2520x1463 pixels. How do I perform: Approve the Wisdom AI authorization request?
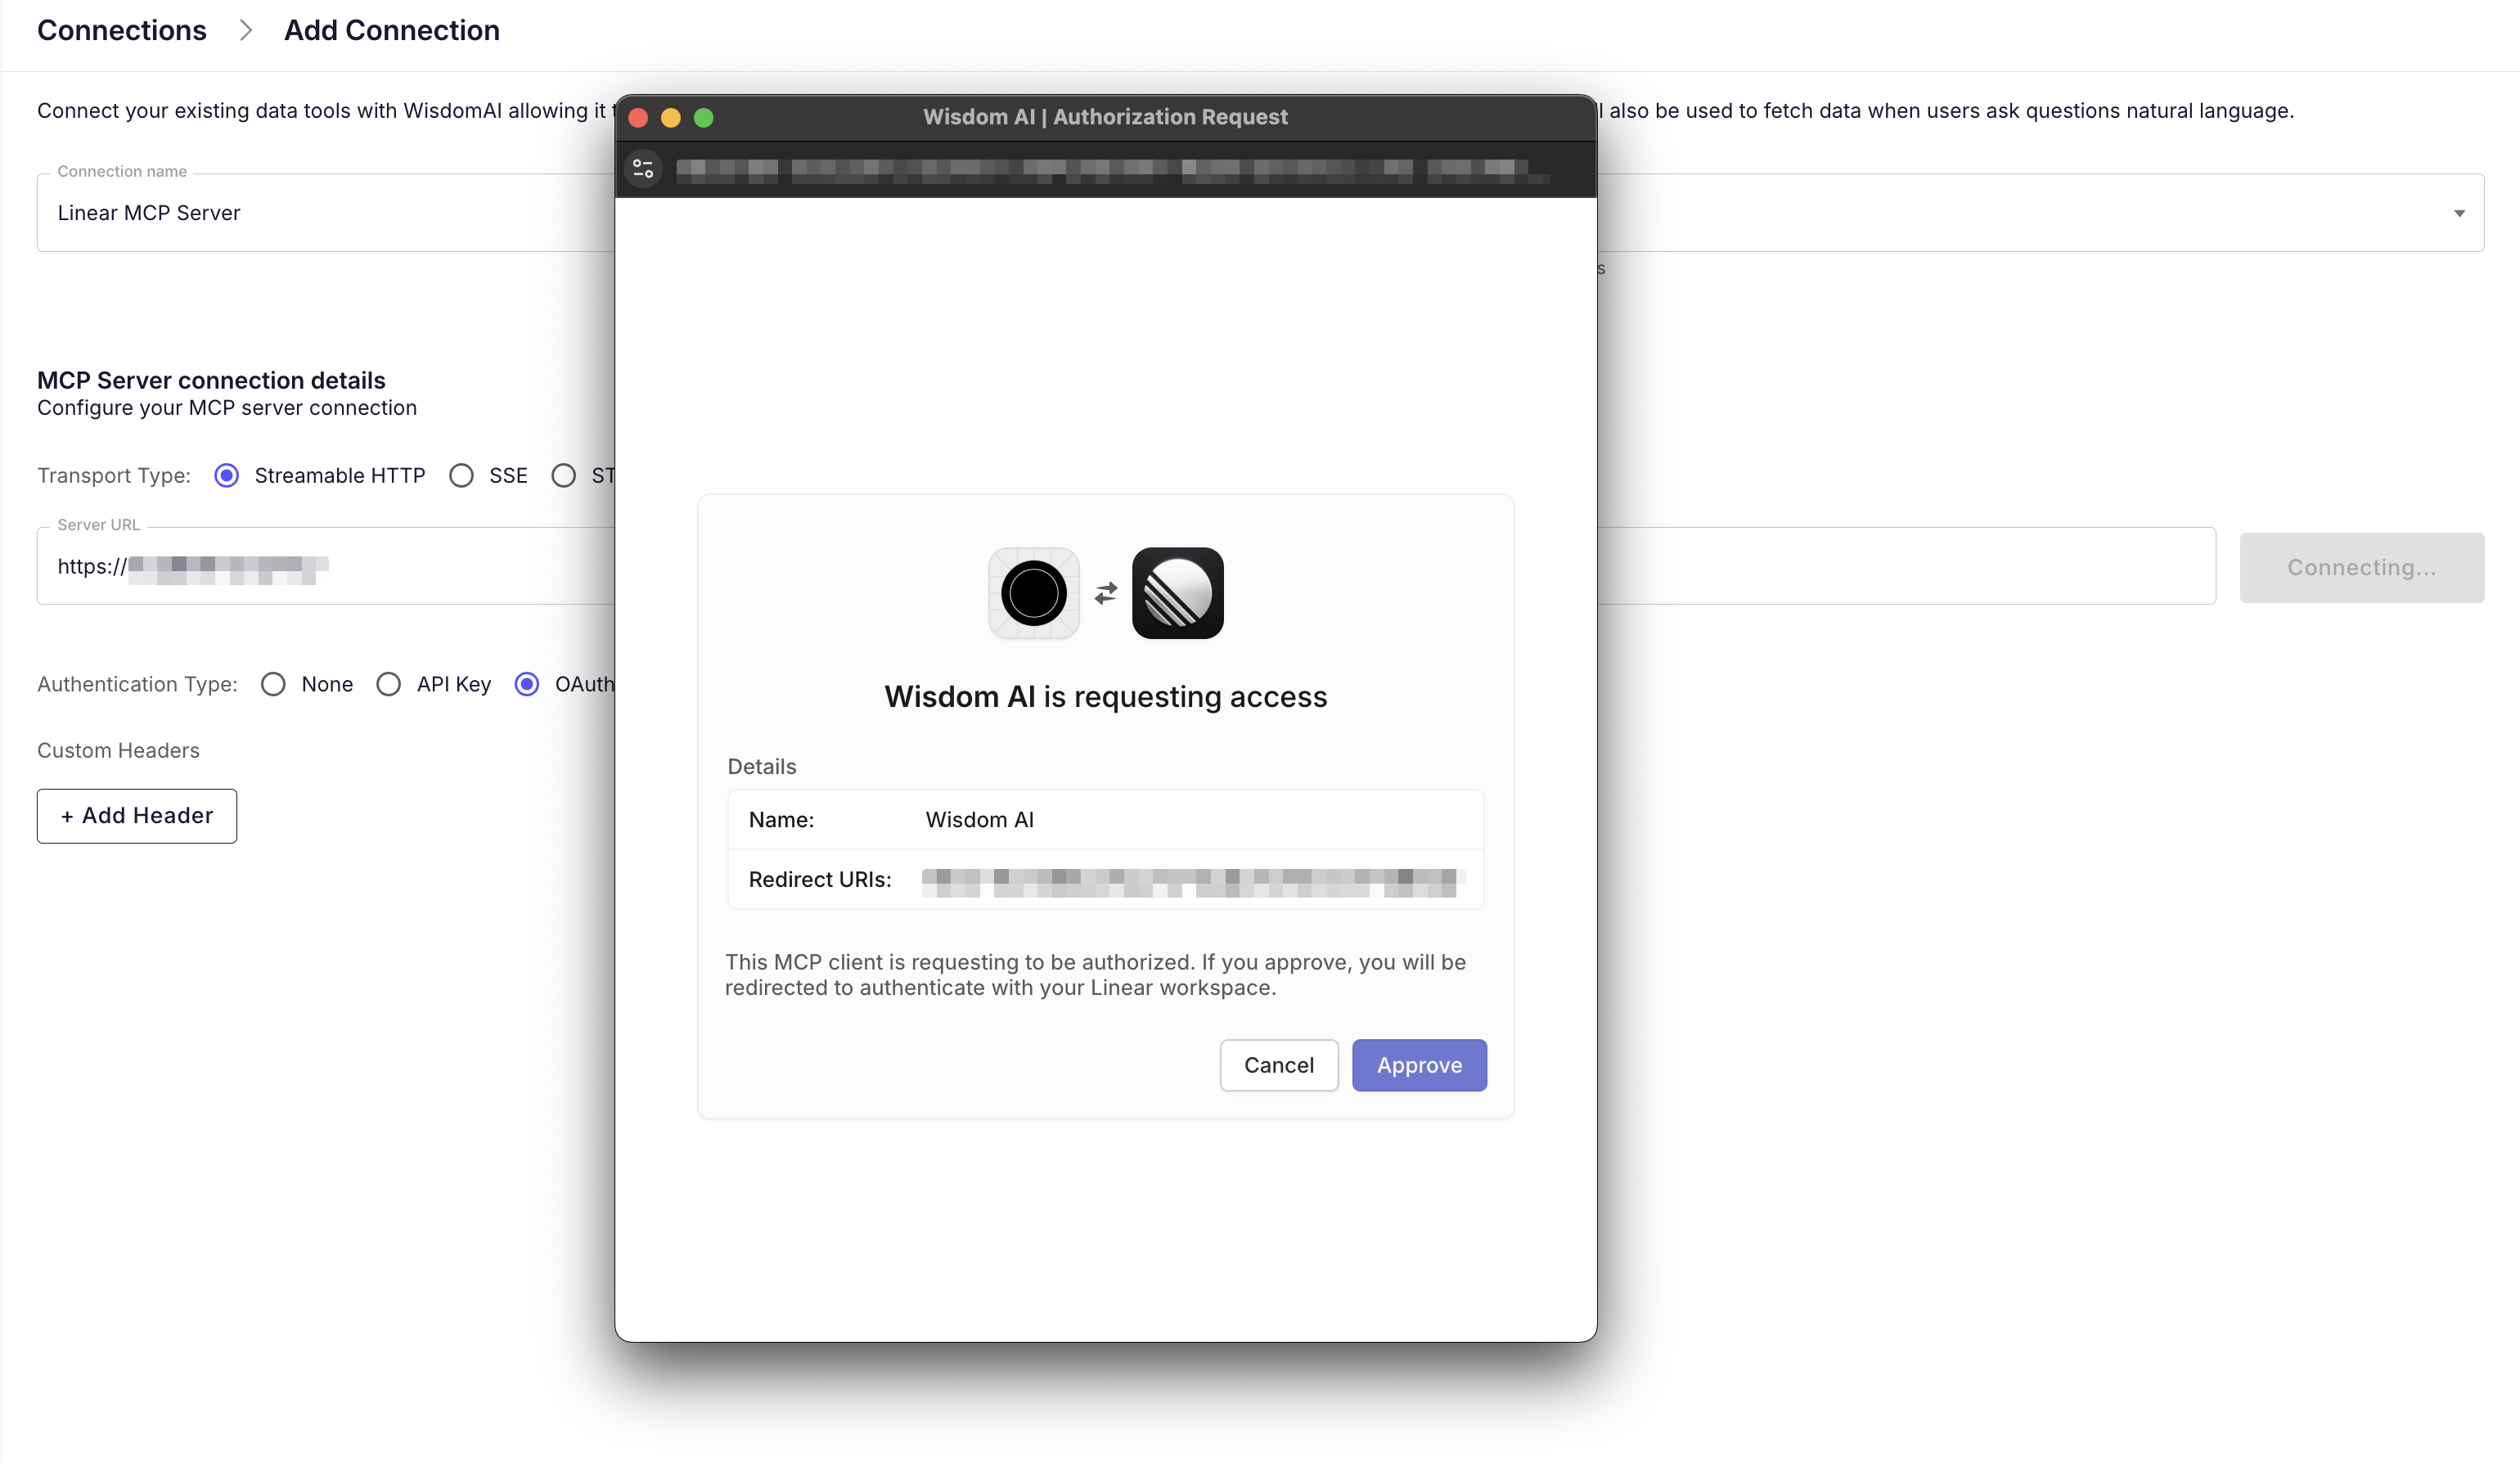coord(1419,1065)
